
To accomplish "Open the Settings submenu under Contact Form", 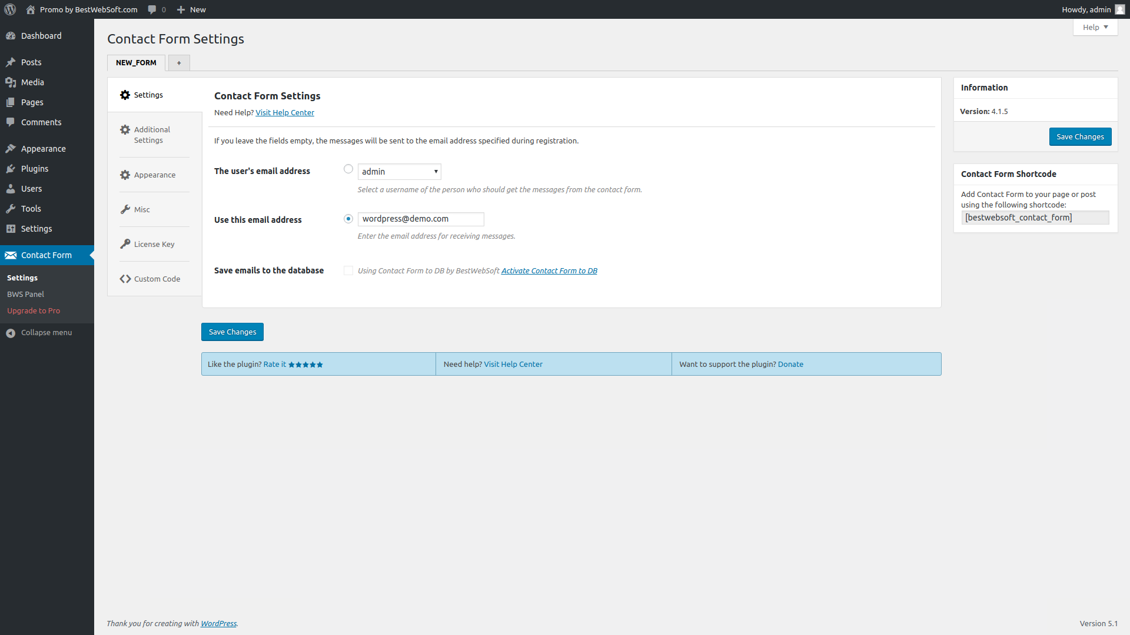I will coord(22,278).
